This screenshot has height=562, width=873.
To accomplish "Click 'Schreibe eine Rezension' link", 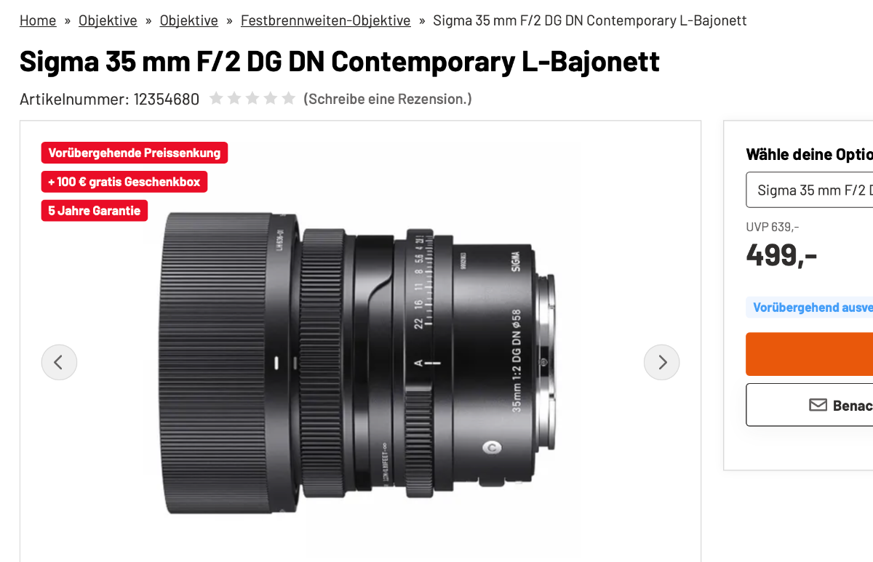I will pos(388,99).
